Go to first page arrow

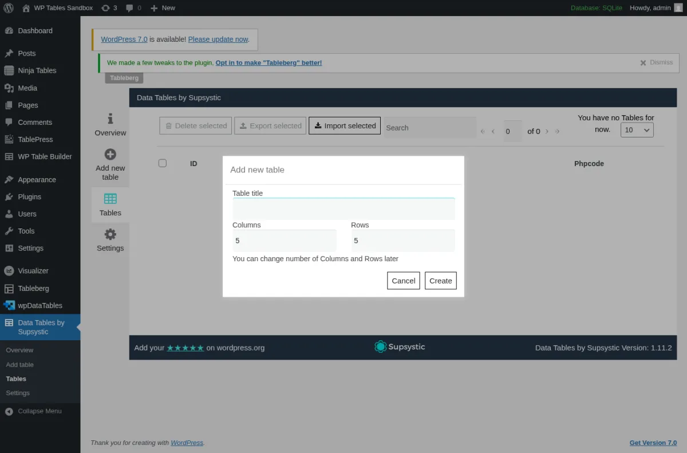point(483,131)
